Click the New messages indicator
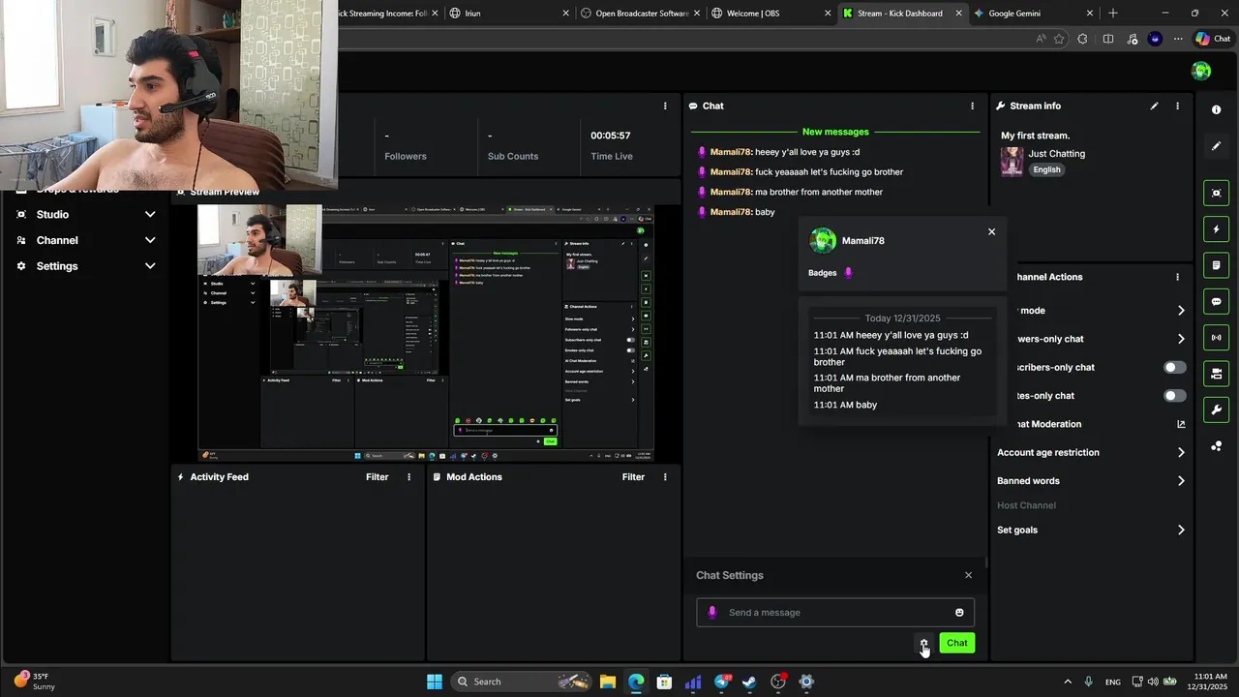The width and height of the screenshot is (1239, 697). pos(835,132)
